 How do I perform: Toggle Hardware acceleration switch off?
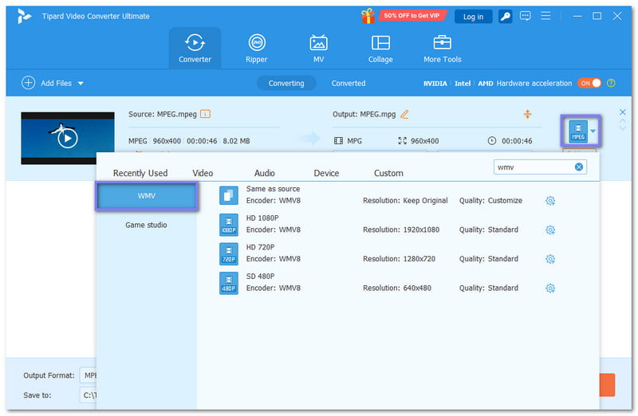tap(589, 83)
